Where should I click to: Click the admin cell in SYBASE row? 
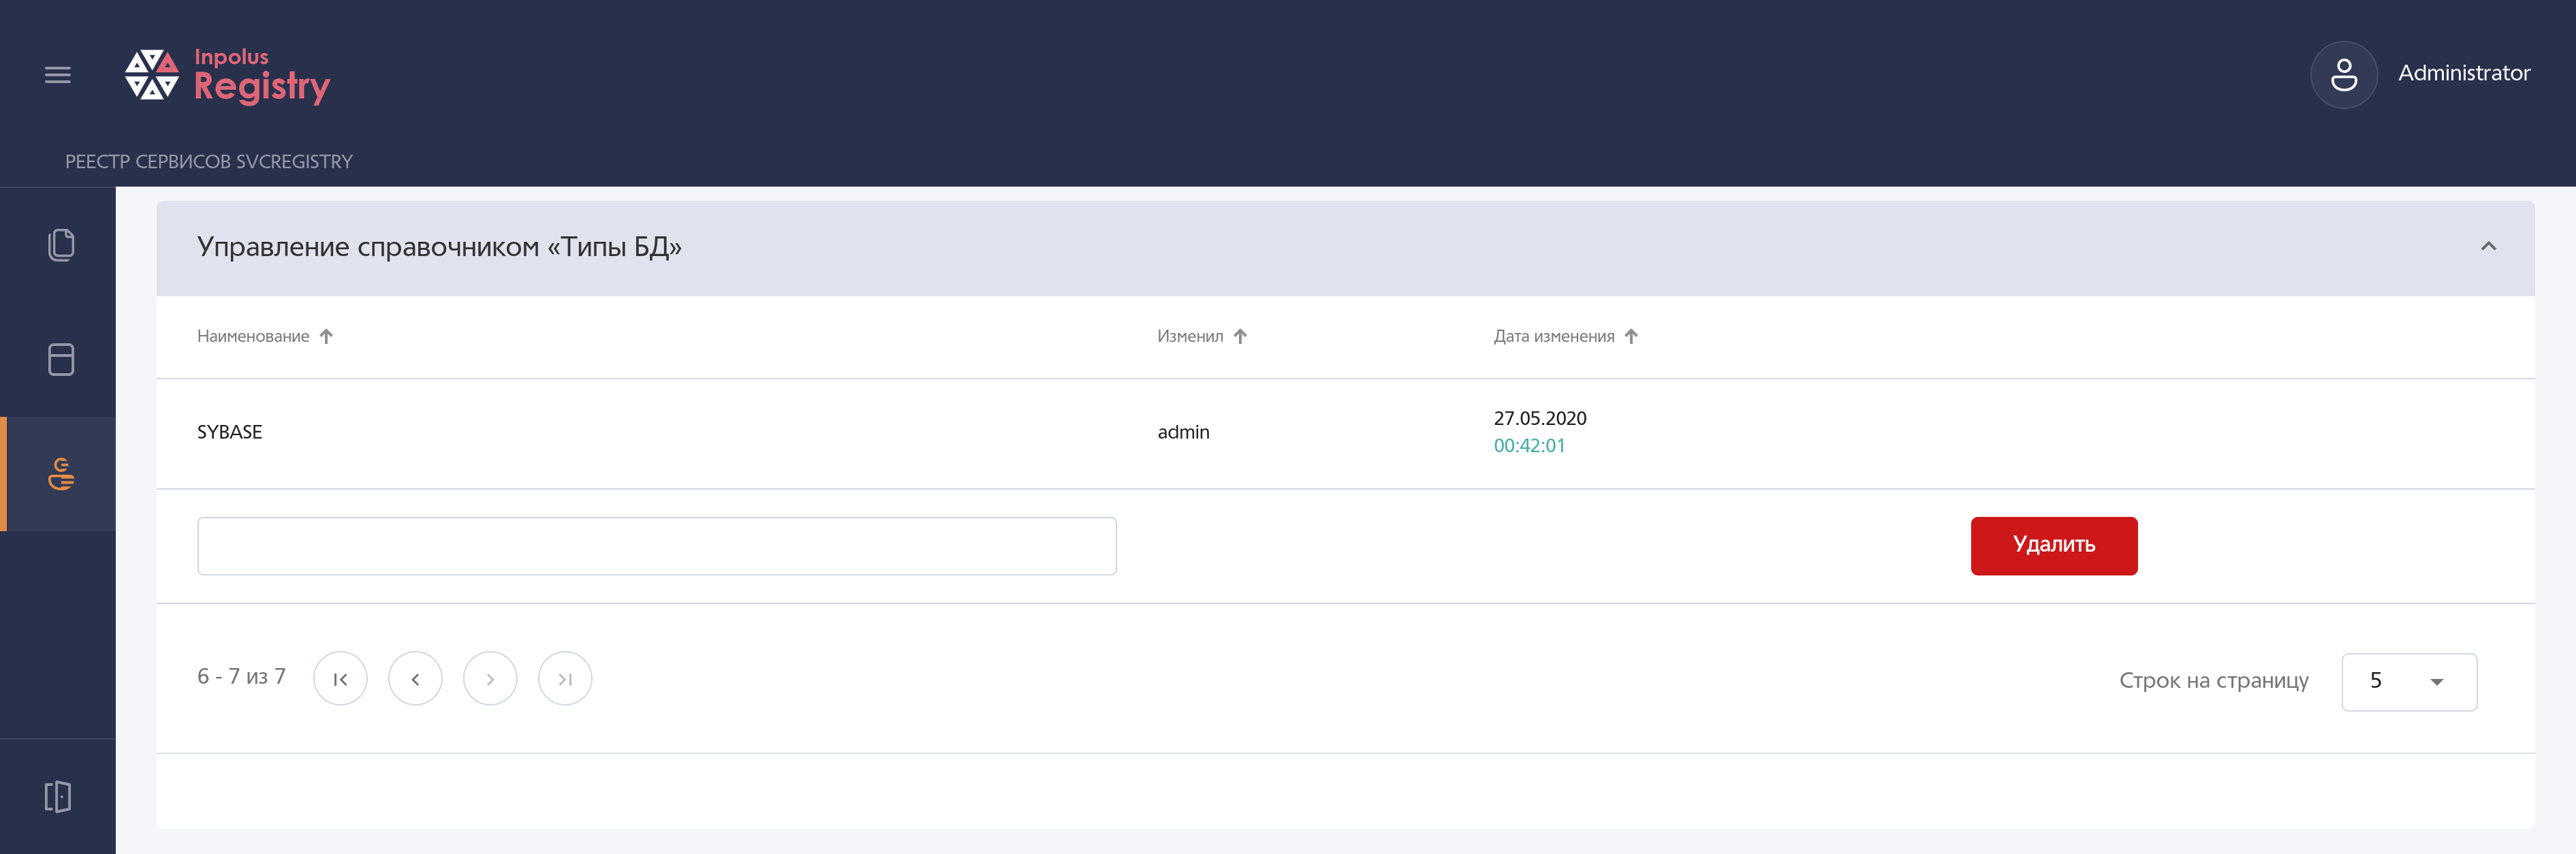click(x=1183, y=432)
